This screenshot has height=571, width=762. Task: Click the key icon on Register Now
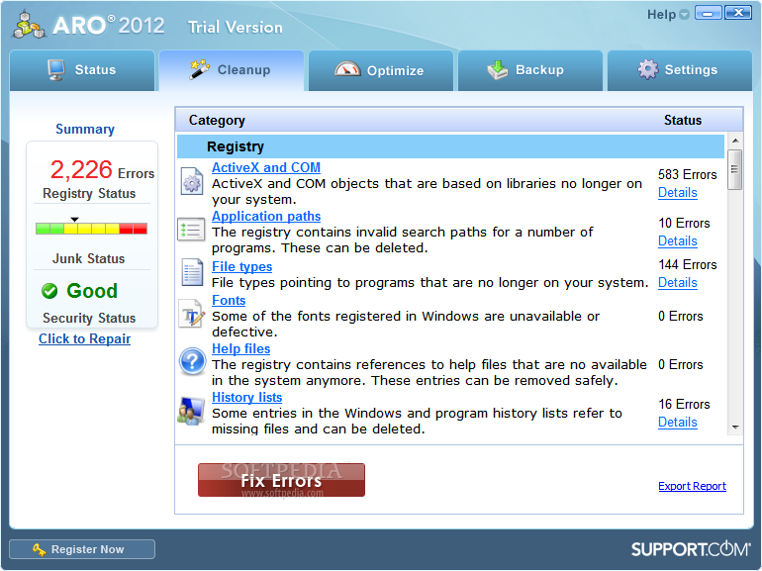[39, 549]
